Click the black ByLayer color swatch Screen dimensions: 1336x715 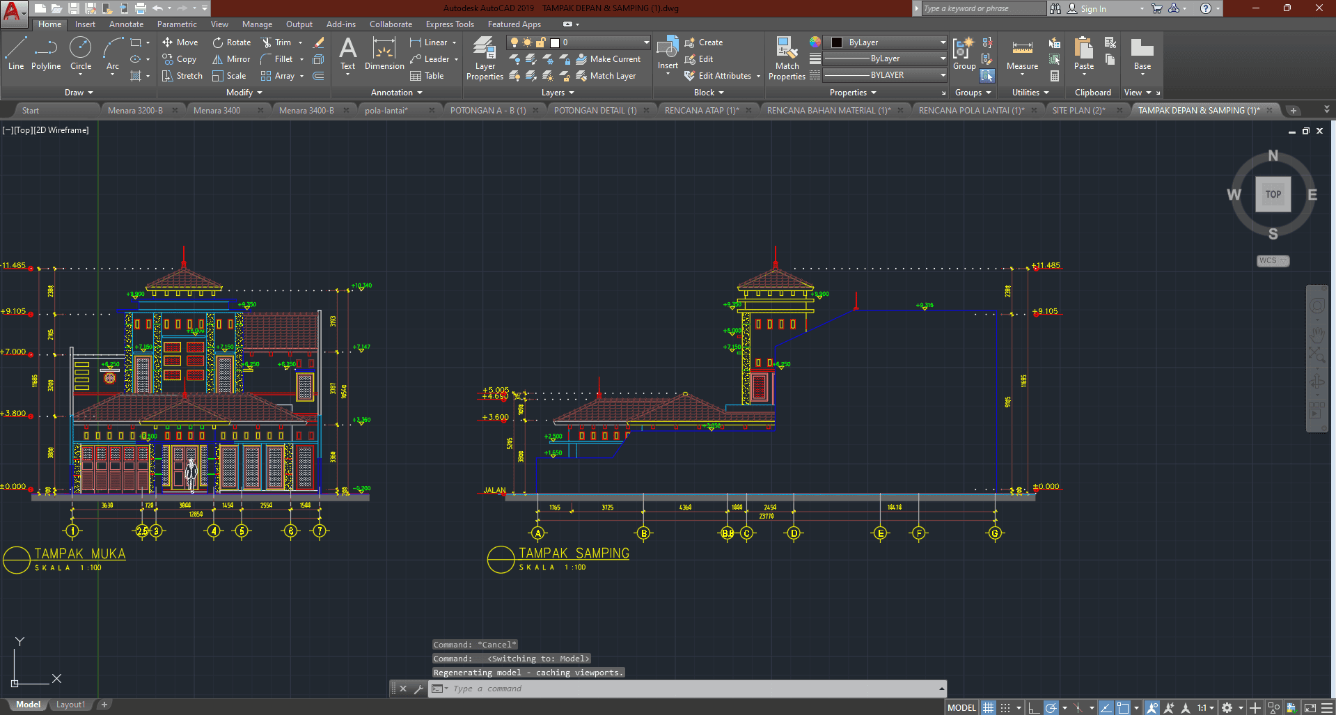(837, 42)
